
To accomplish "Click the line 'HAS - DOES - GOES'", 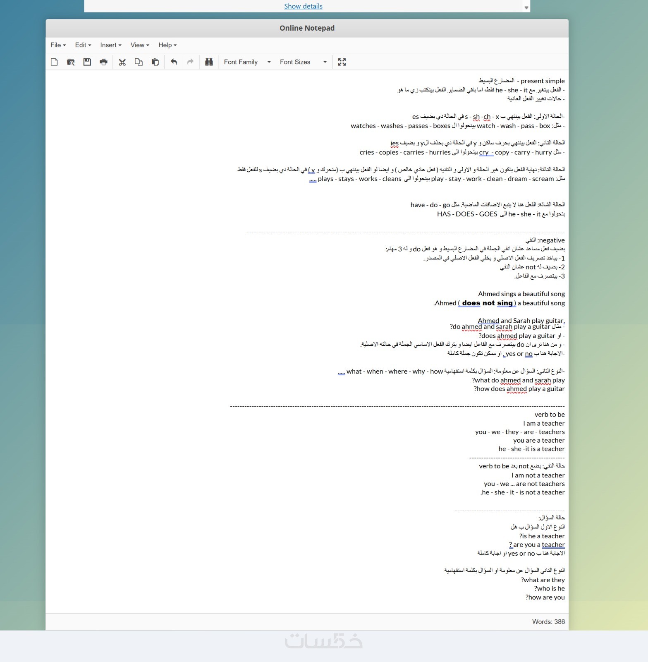I will coord(467,214).
